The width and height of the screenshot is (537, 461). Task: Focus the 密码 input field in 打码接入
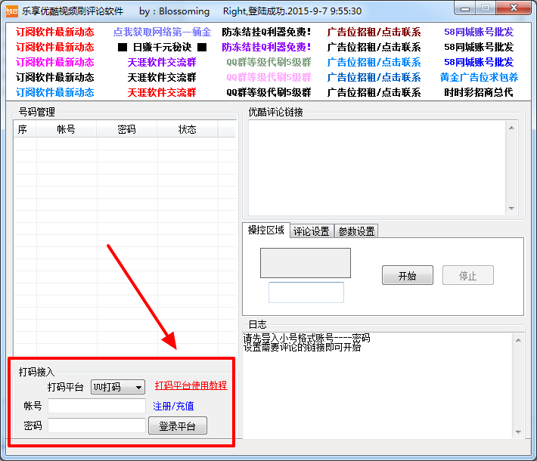[x=96, y=425]
